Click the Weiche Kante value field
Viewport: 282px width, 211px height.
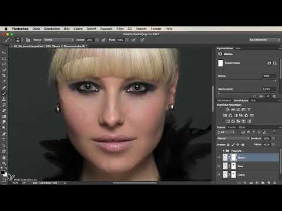click(x=269, y=89)
